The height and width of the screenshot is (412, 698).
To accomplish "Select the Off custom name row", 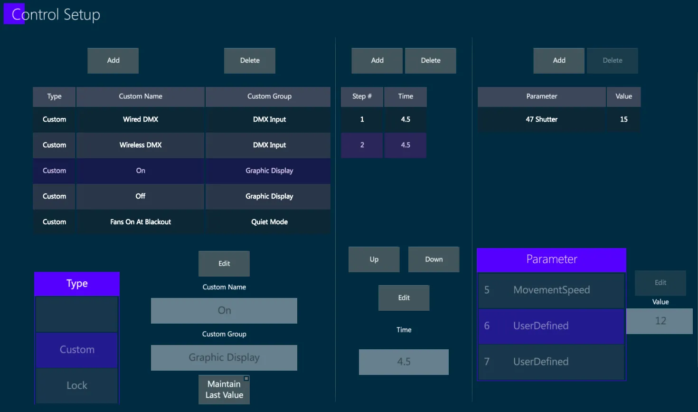I will [181, 196].
